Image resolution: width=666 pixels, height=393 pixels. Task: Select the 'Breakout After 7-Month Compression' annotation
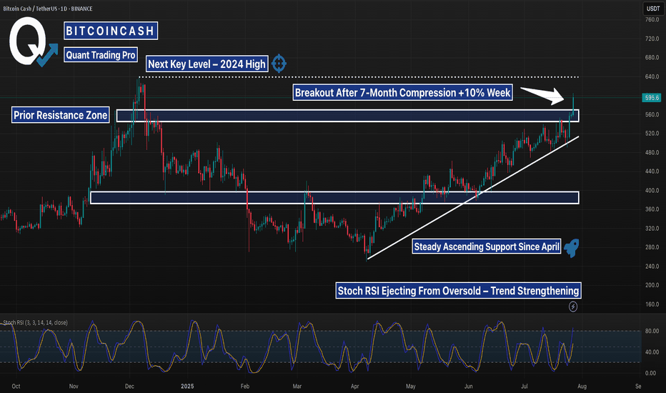point(402,93)
